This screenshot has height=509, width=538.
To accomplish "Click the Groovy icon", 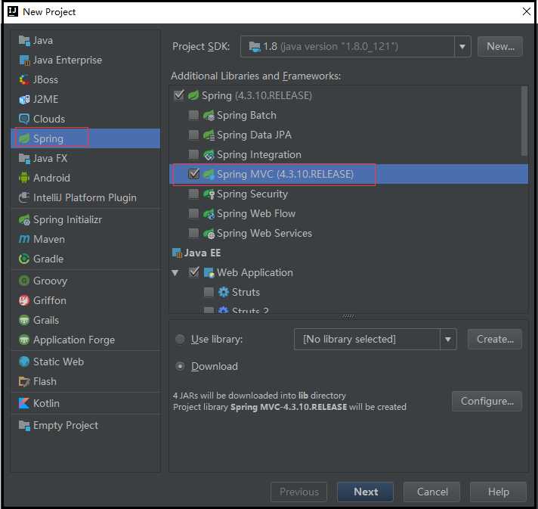I will point(24,281).
